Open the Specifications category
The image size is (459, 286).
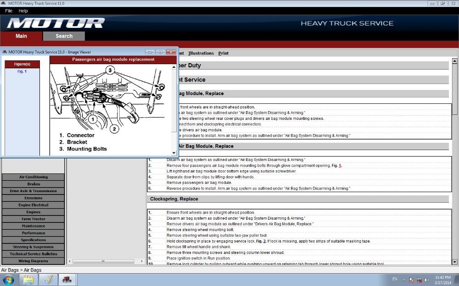click(34, 240)
